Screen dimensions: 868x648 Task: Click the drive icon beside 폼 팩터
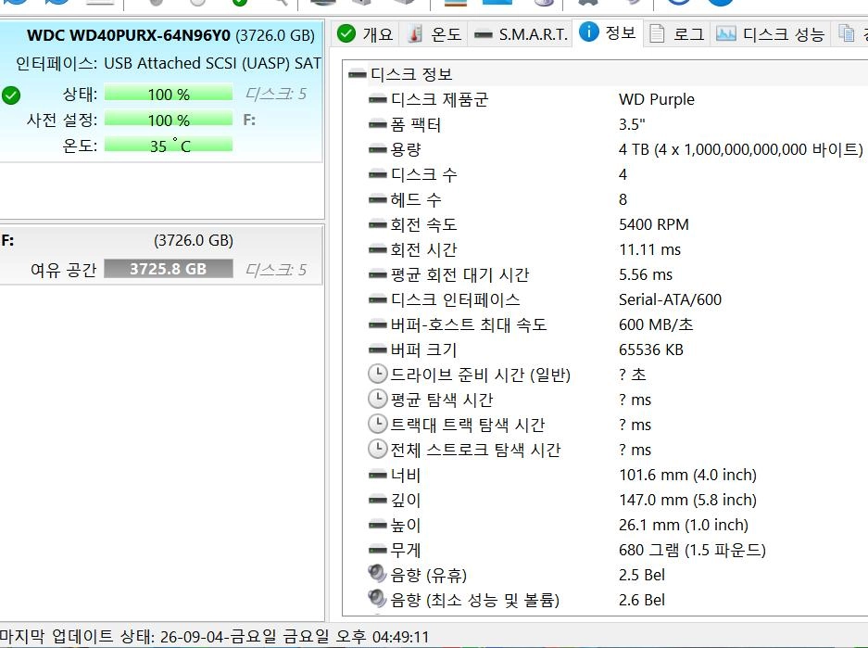click(378, 124)
